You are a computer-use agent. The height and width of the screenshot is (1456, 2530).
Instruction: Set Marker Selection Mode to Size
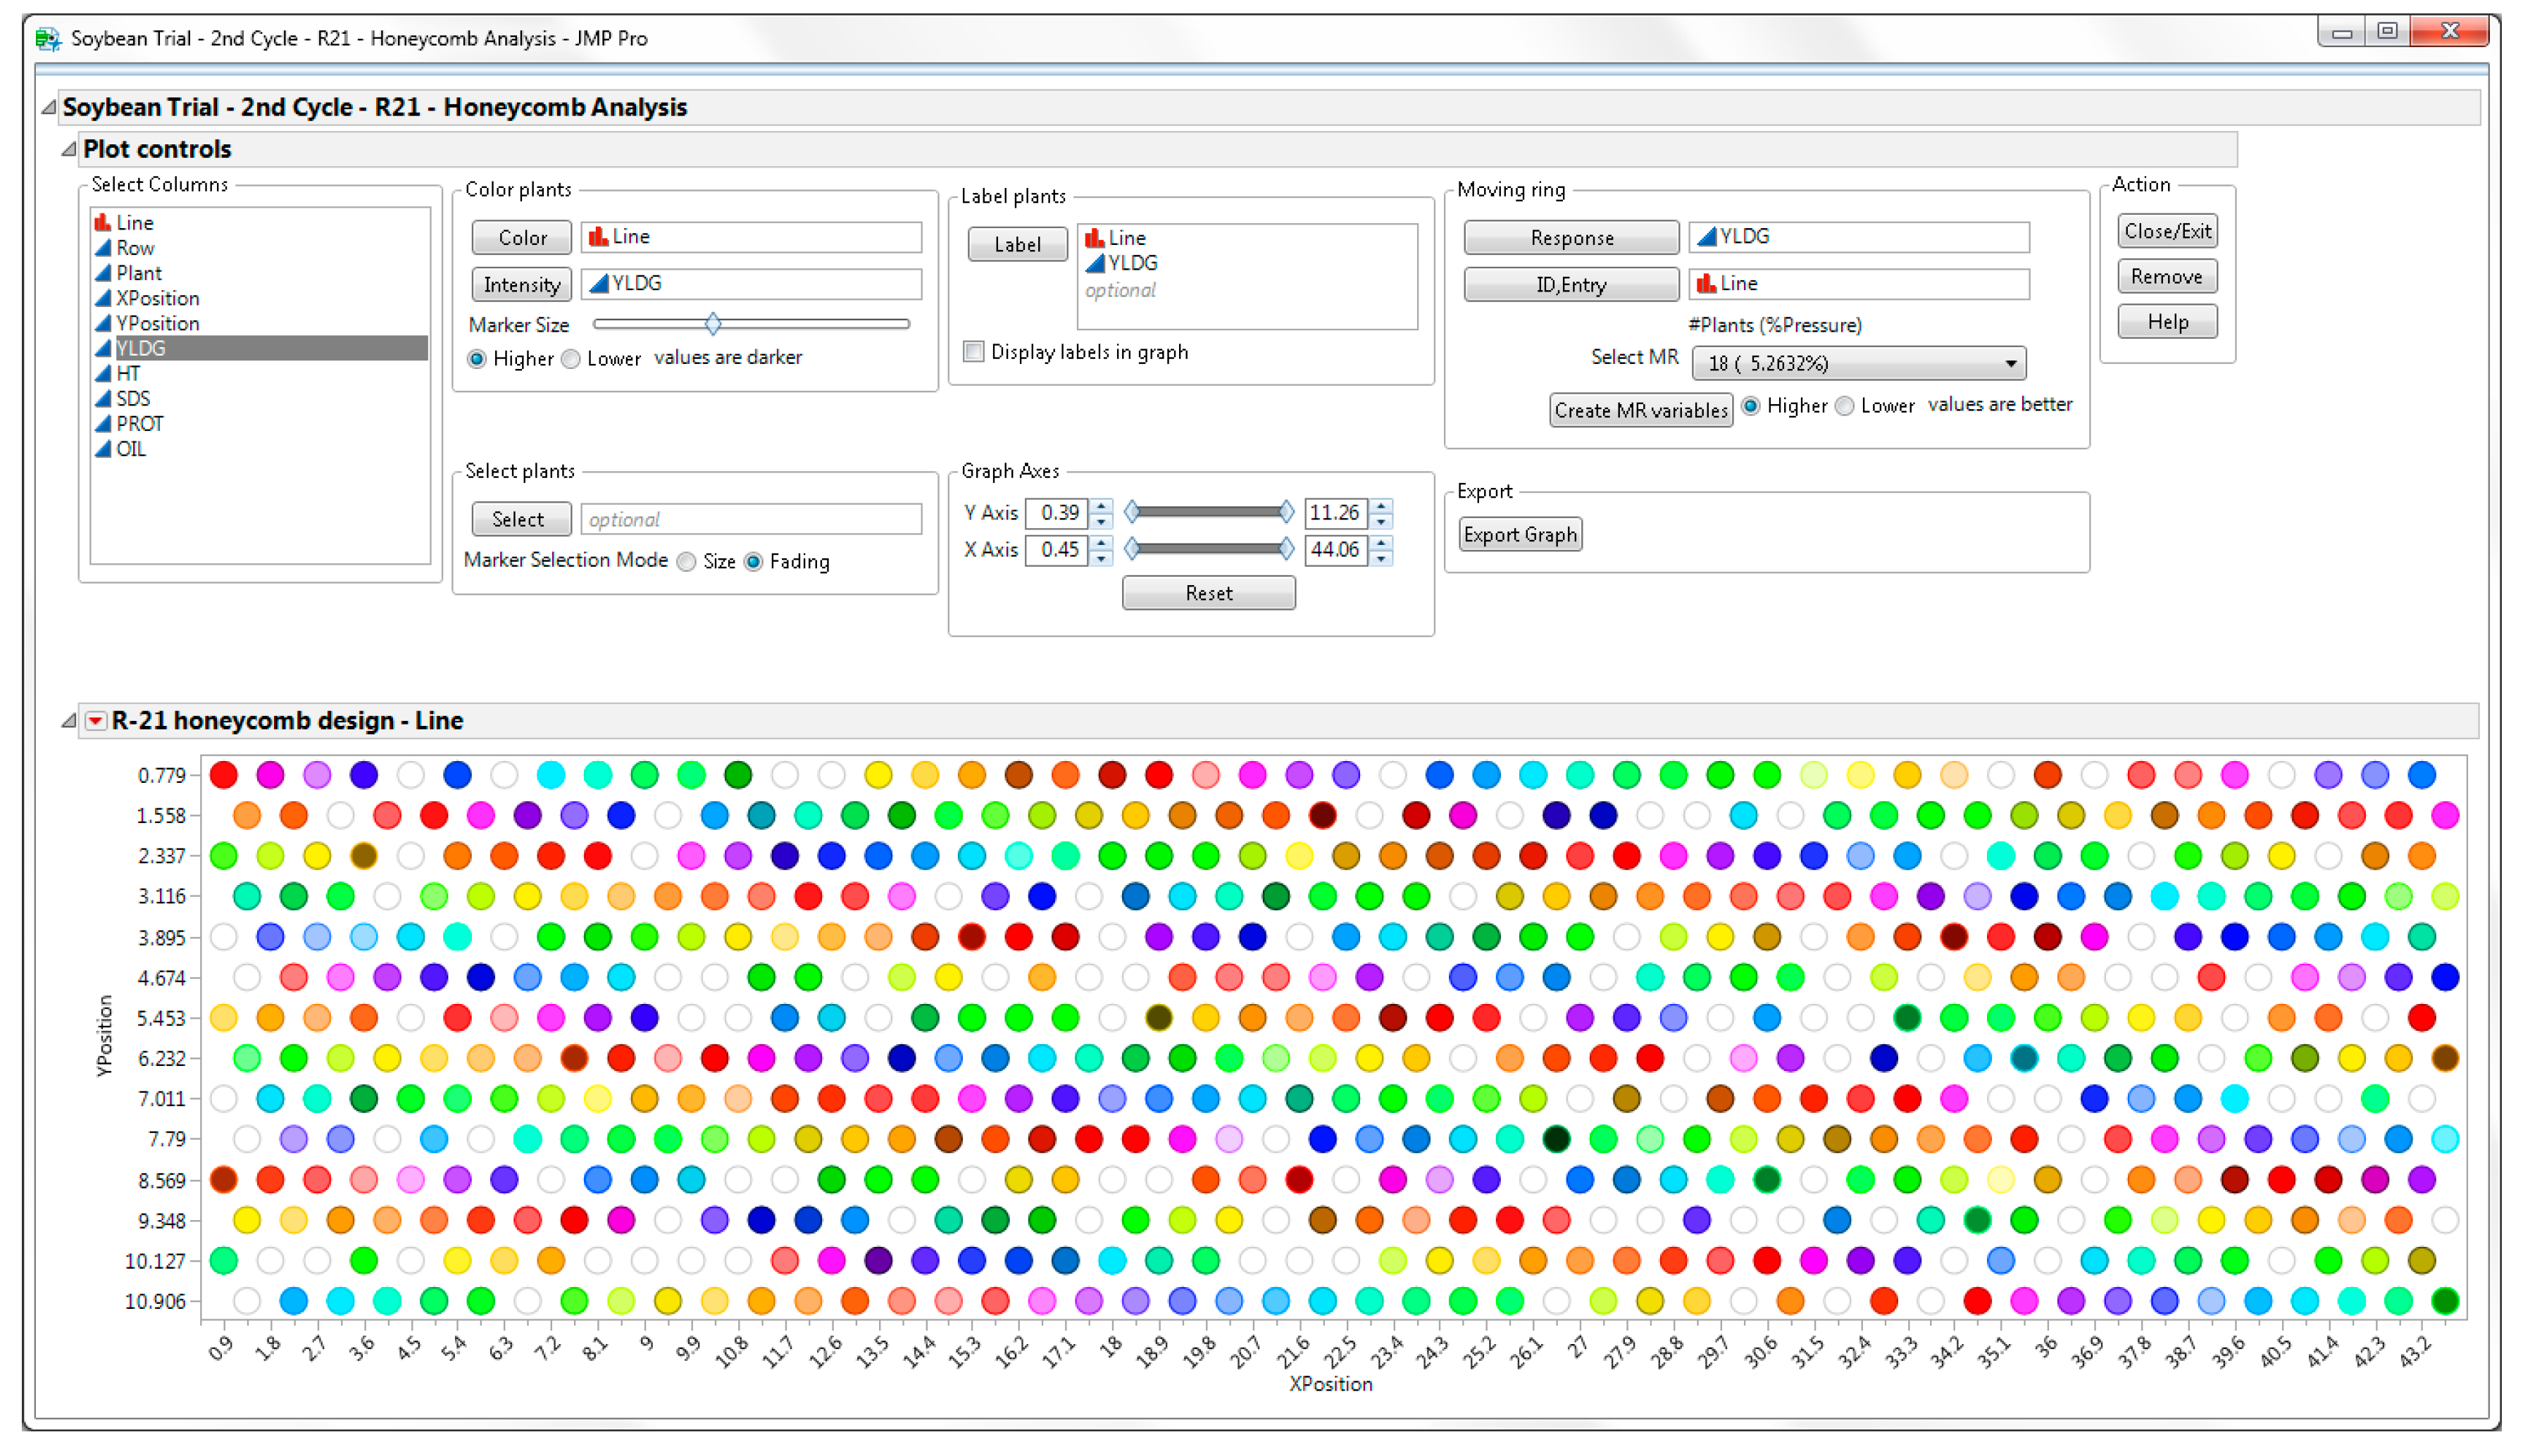point(686,562)
